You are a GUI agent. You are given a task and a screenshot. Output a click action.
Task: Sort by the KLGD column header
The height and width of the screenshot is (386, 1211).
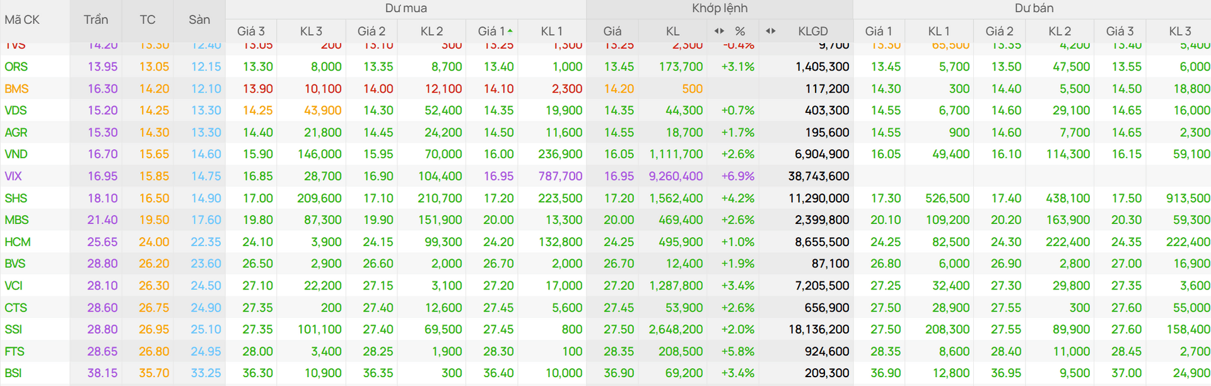[x=813, y=31]
